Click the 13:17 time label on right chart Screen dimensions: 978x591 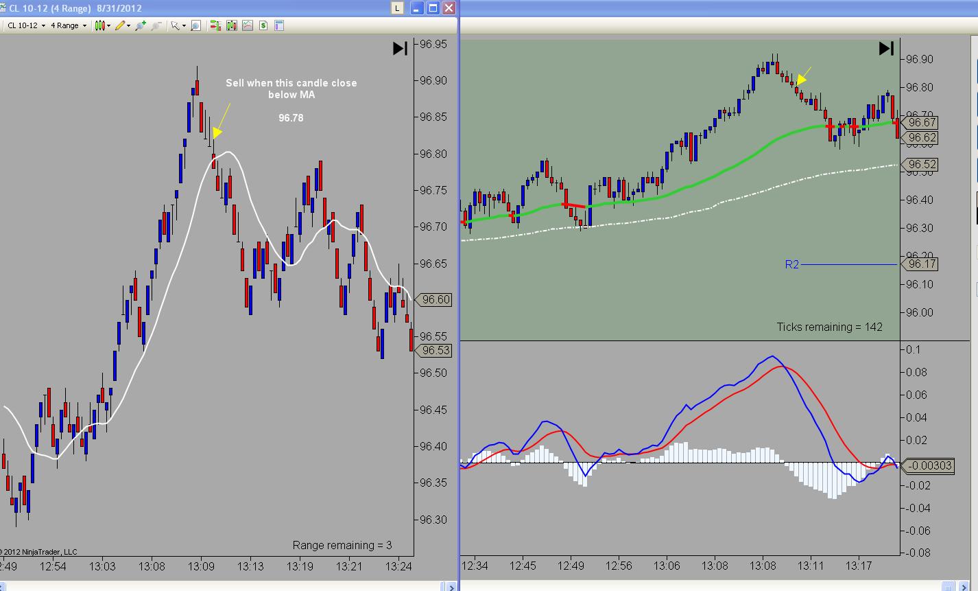(859, 566)
